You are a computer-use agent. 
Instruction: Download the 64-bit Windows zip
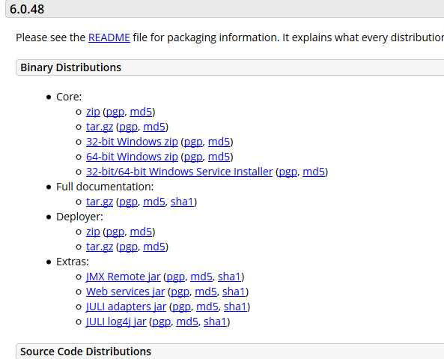[x=132, y=157]
